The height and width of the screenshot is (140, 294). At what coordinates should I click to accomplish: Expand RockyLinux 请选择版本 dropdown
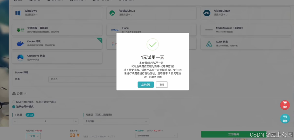(x=125, y=15)
